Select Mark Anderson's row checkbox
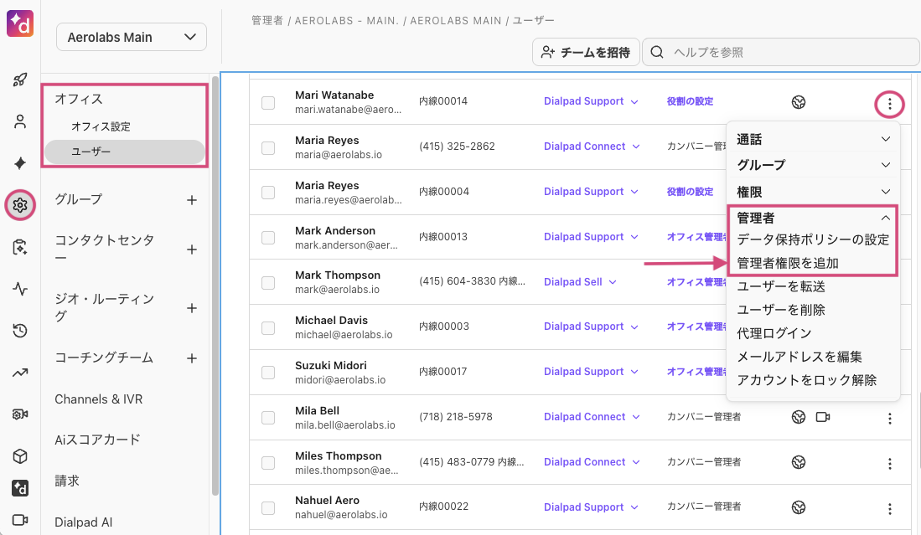The image size is (921, 535). pos(268,238)
